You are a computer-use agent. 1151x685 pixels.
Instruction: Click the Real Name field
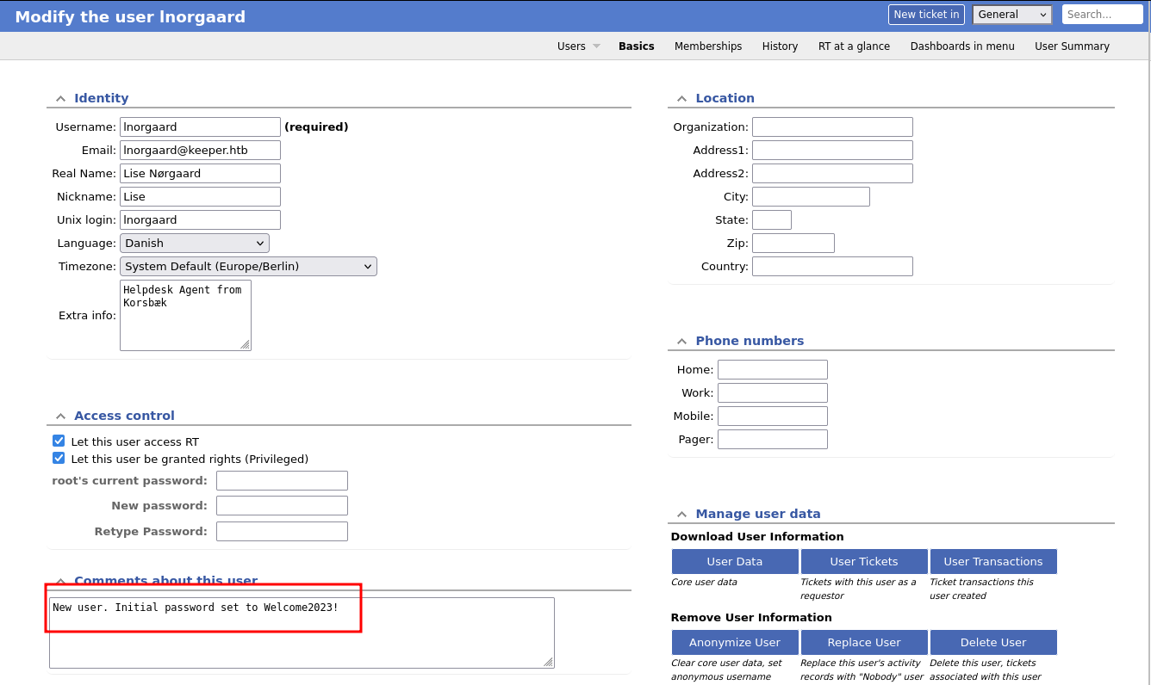(x=200, y=174)
